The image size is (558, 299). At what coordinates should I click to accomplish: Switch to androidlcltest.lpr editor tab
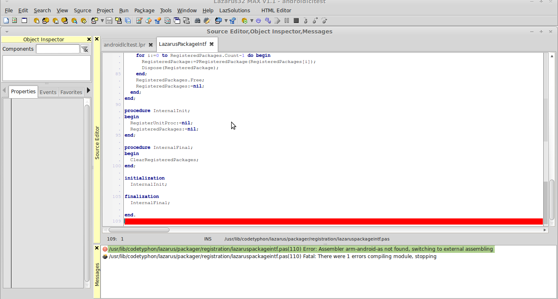(125, 45)
